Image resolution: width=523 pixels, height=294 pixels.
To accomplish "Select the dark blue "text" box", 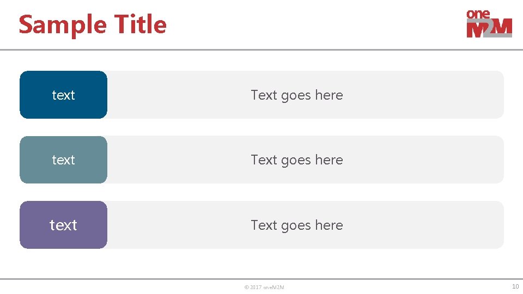I will (x=63, y=95).
